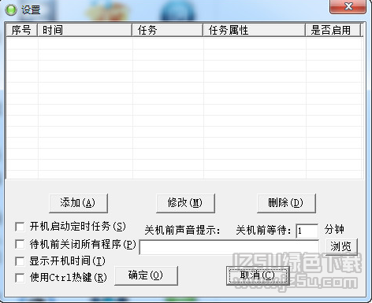Click the 删除(D) button
372x303 pixels.
286,203
